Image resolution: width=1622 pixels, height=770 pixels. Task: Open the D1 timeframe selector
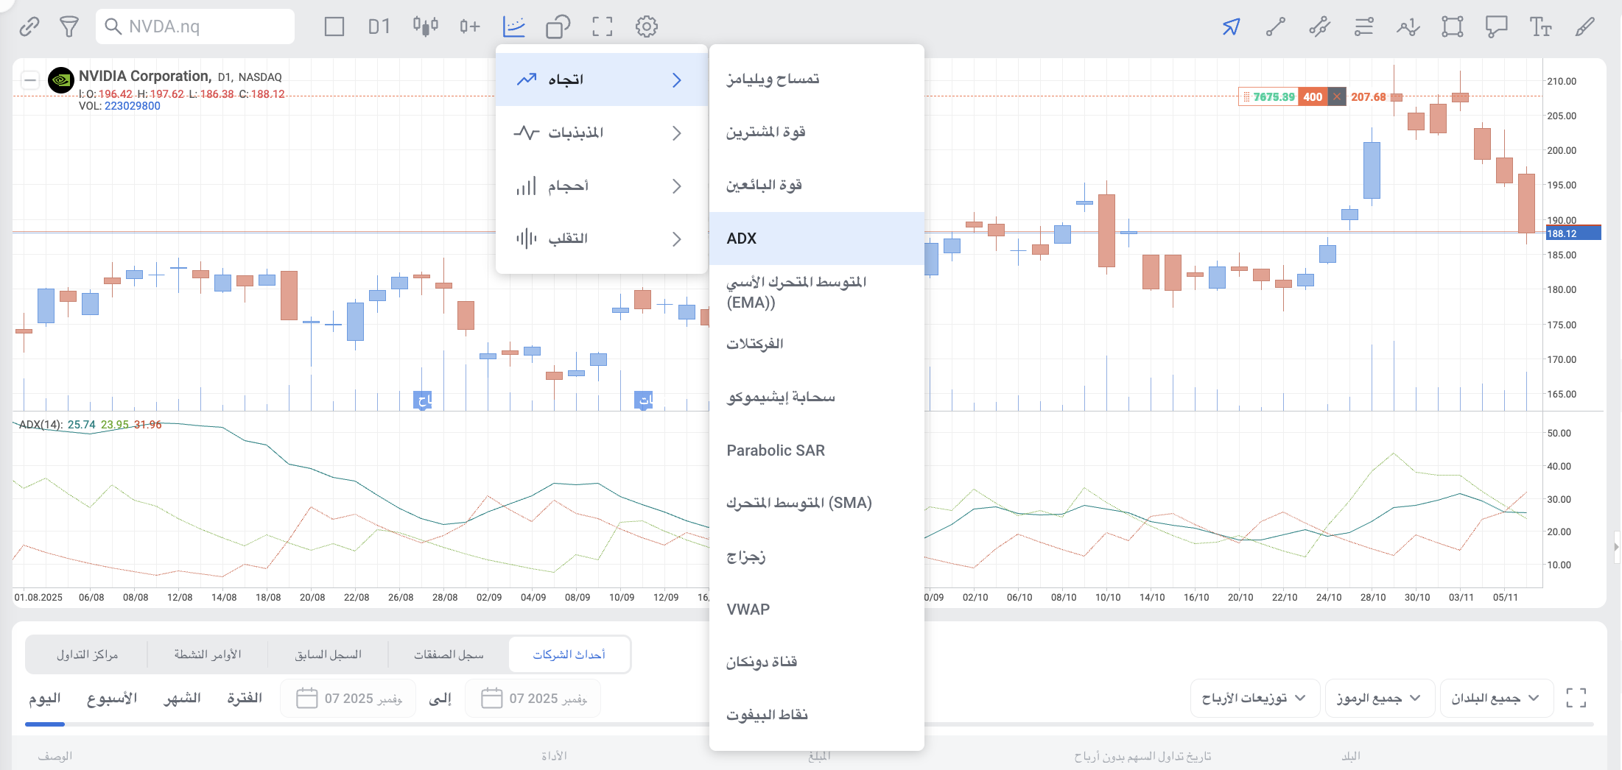pos(379,27)
